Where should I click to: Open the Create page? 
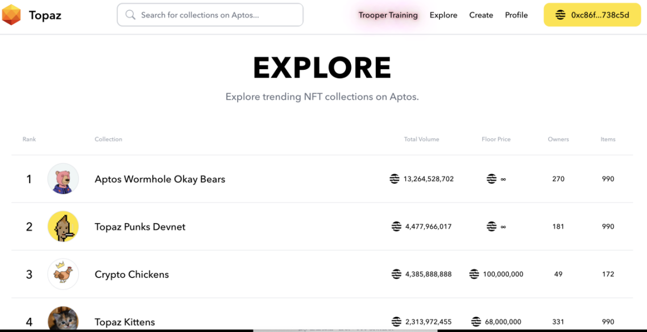(x=481, y=15)
